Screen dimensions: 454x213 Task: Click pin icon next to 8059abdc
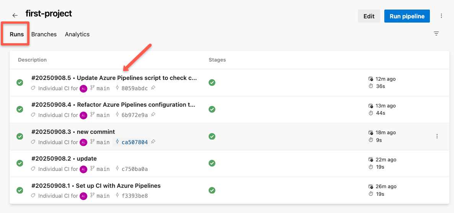(153, 88)
